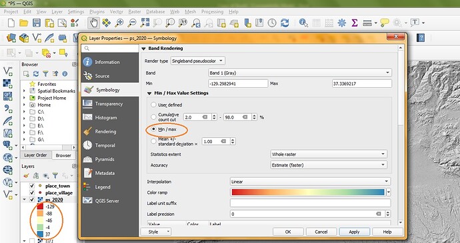Open the Statistics extent Whole raster dropdown
The image size is (460, 243).
pyautogui.click(x=328, y=154)
